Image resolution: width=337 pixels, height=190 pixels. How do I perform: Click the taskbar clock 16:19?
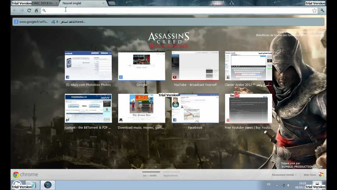[303, 183]
